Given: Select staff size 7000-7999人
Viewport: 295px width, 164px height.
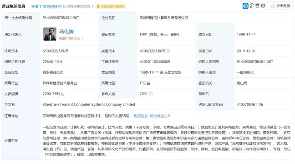Looking at the screenshot, I should pos(53,93).
